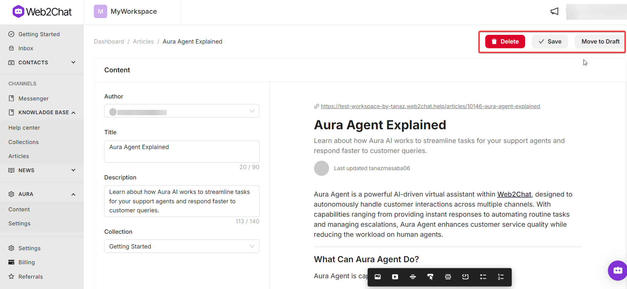627x289 pixels.
Task: Click into the Description text area
Action: pos(182,201)
